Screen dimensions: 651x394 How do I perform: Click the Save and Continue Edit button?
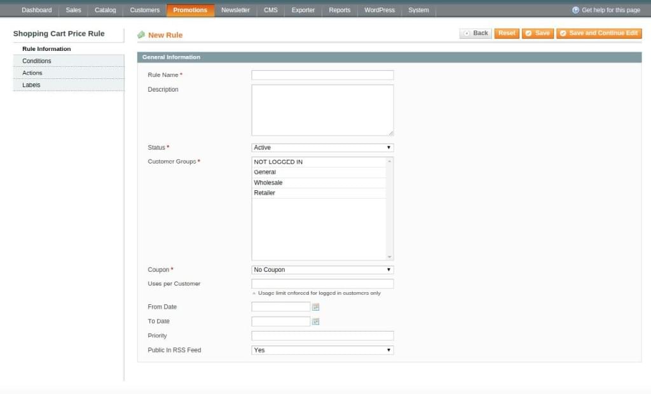pos(599,33)
